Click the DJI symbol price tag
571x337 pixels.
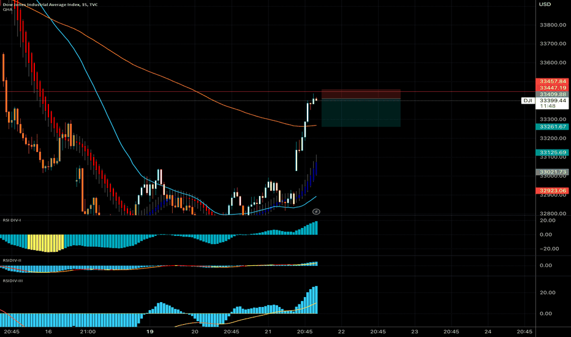coord(528,100)
